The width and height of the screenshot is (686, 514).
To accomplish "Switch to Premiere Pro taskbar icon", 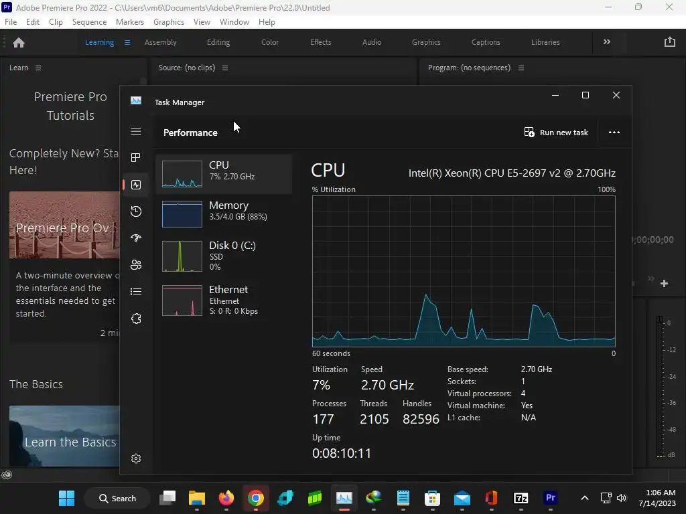I will click(x=551, y=498).
